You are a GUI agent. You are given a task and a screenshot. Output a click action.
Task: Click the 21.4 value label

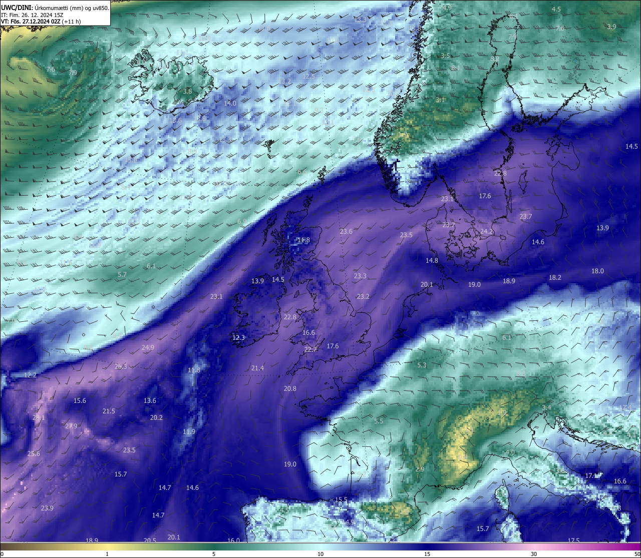click(257, 368)
